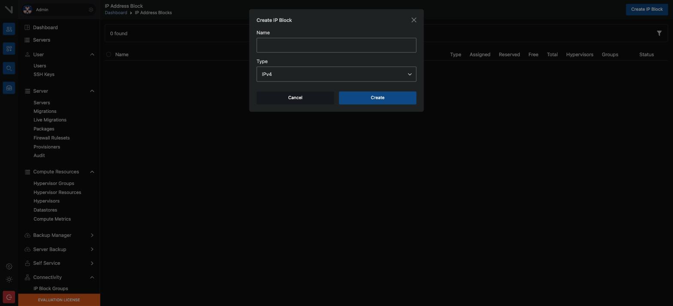Viewport: 673px width, 306px height.
Task: Click the Assigned column header
Action: click(x=480, y=55)
